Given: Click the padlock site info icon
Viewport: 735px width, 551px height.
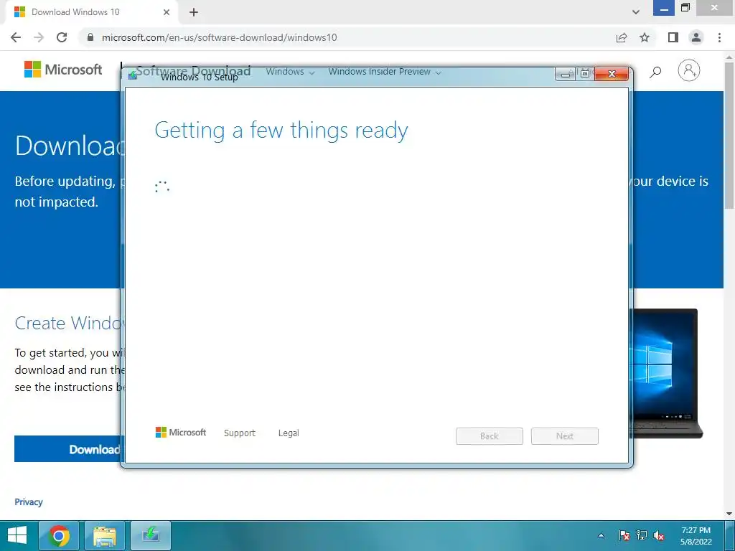Looking at the screenshot, I should pyautogui.click(x=90, y=37).
